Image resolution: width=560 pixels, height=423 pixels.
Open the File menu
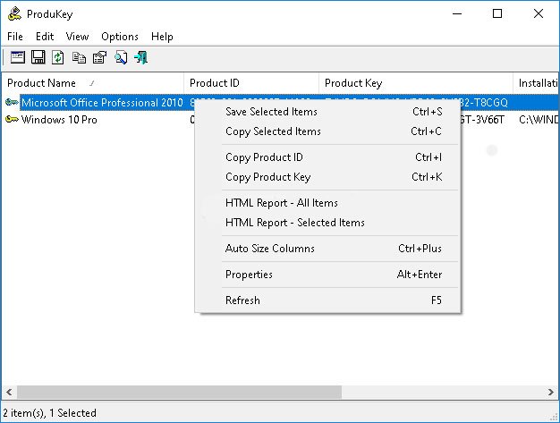point(15,37)
